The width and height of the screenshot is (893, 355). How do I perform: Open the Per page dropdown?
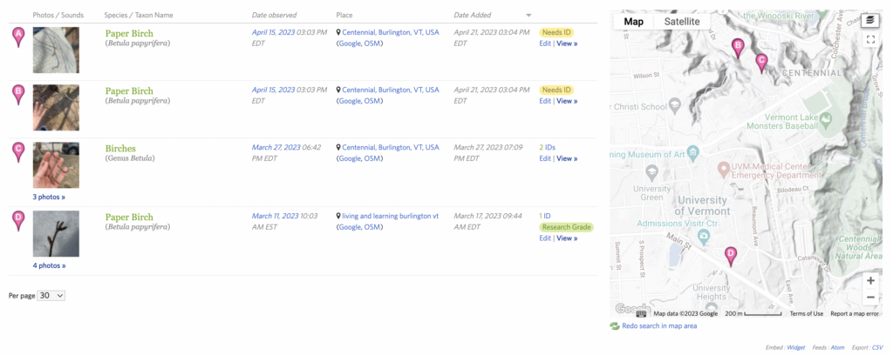coord(52,296)
